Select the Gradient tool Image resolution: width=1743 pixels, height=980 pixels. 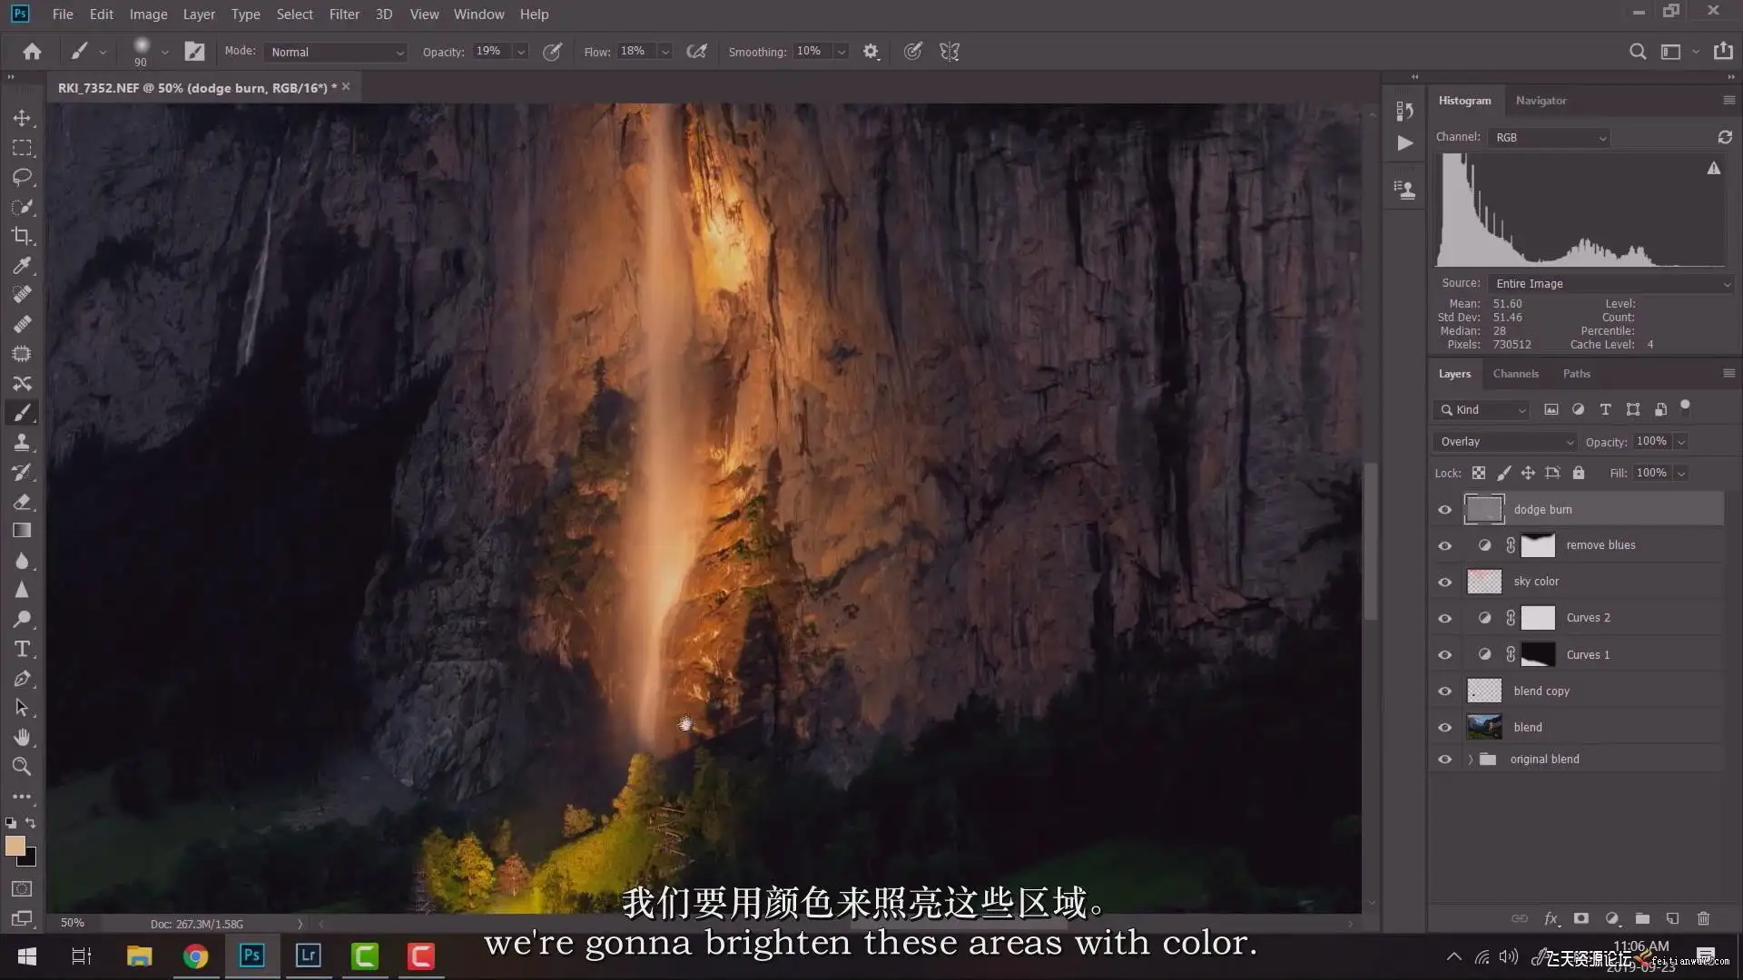coord(22,531)
